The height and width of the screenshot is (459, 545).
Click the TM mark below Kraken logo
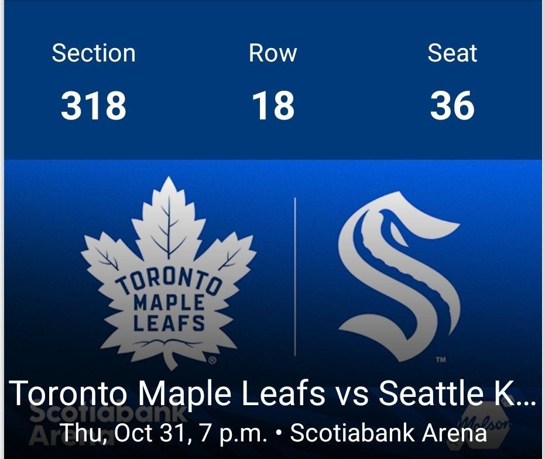441,360
